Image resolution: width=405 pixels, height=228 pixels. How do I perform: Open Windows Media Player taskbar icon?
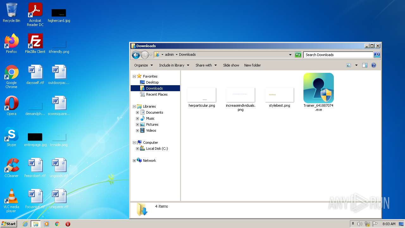click(x=47, y=224)
